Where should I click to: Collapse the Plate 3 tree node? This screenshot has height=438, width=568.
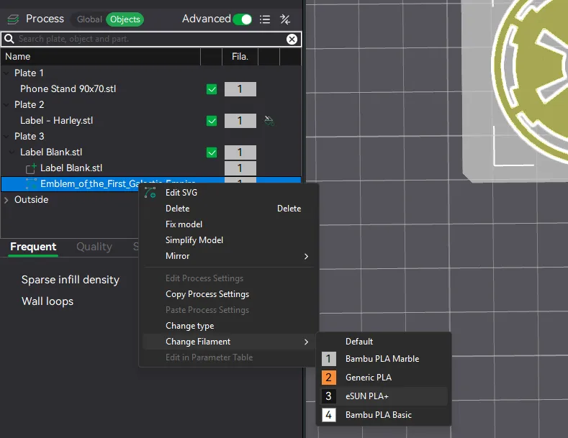(6, 137)
